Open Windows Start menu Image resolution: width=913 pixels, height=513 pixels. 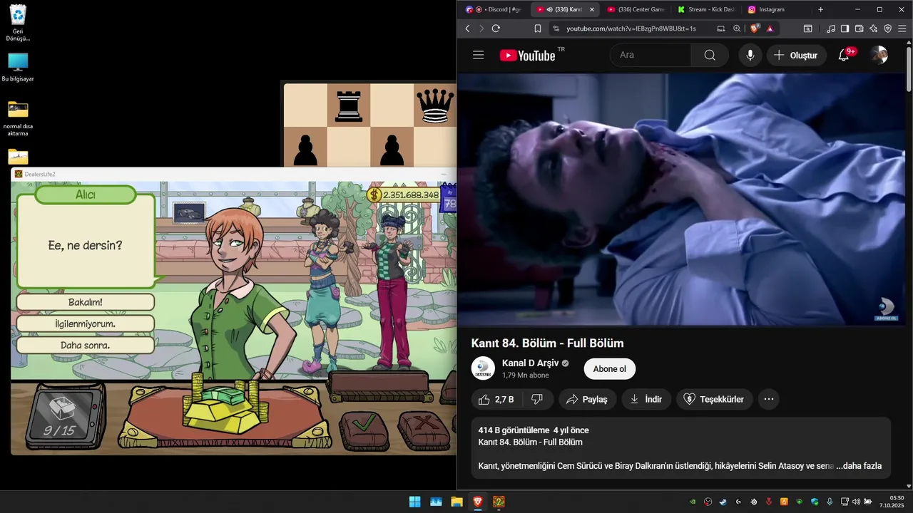click(x=414, y=502)
